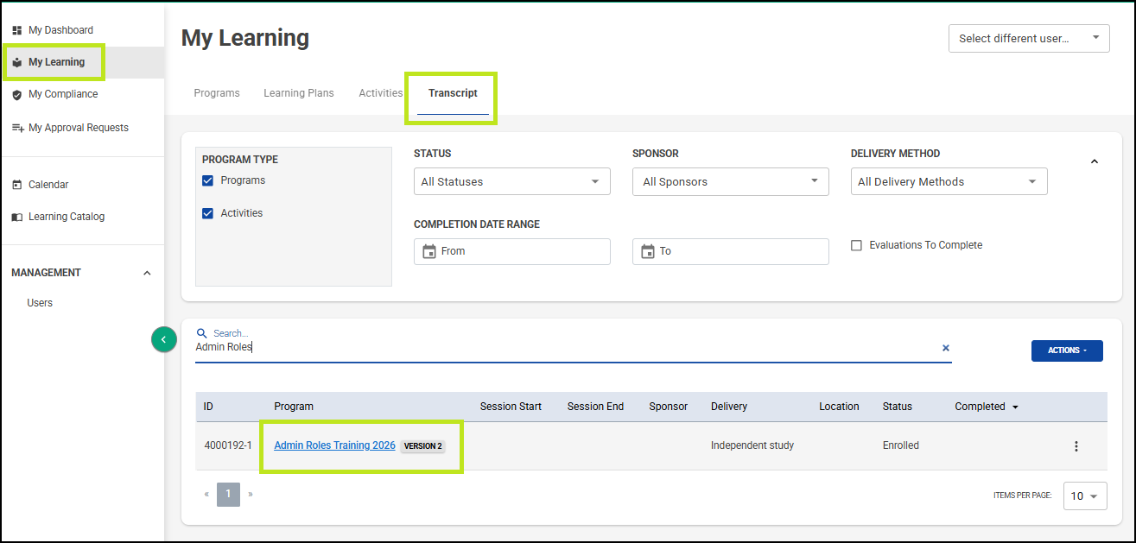Click the completion date From field
Image resolution: width=1136 pixels, height=543 pixels.
click(x=511, y=251)
